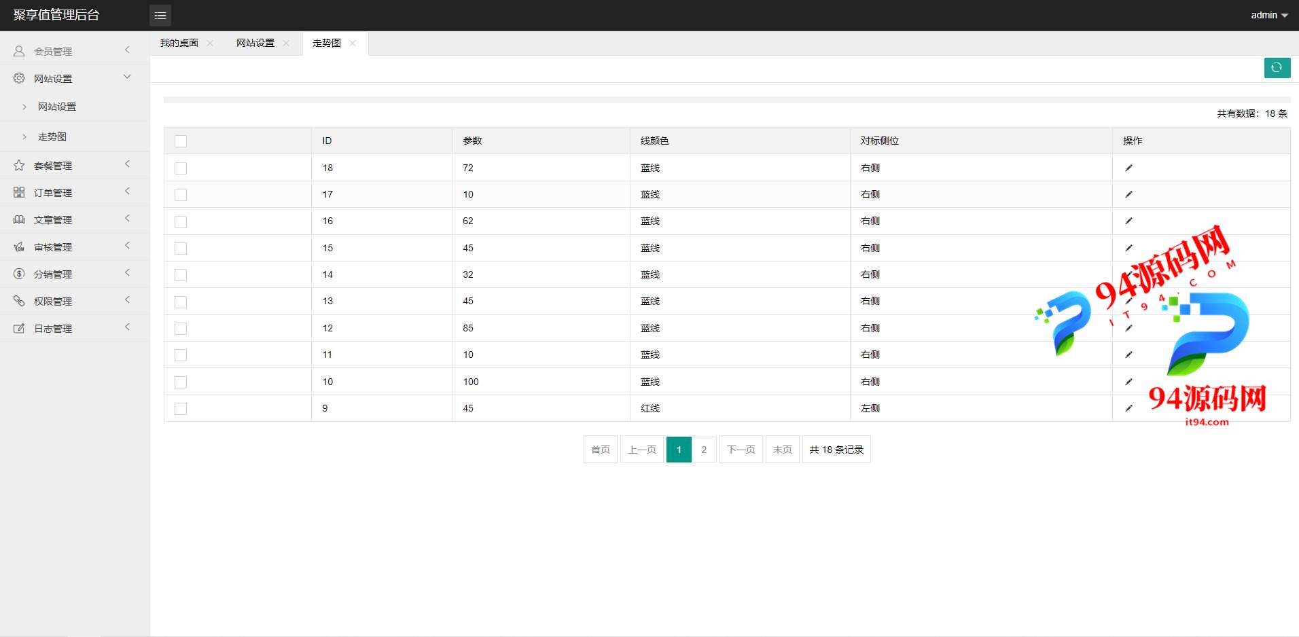Go to next page 下一页
1299x637 pixels.
tap(741, 450)
